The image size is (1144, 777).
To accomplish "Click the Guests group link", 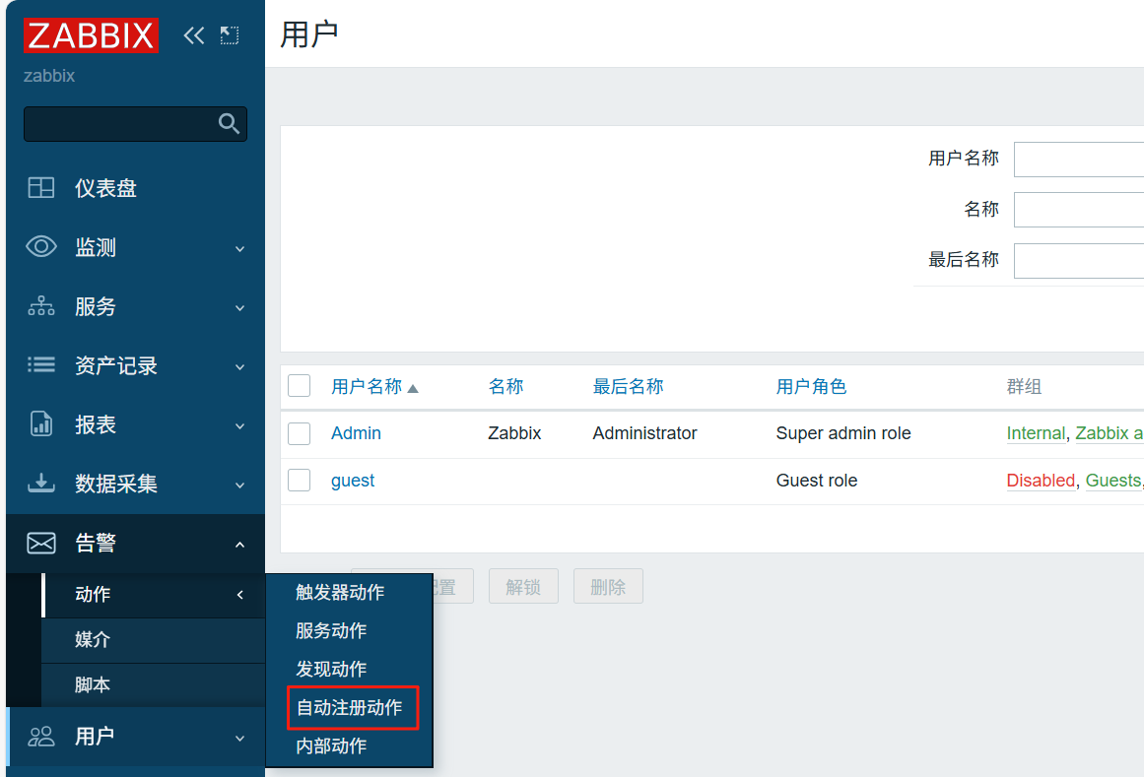I will [1112, 481].
